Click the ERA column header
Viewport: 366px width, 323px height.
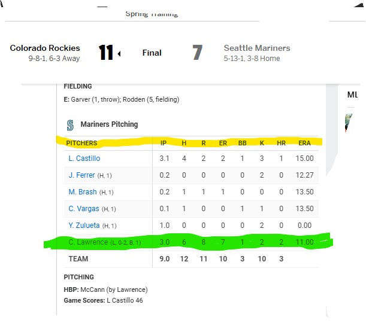tap(305, 144)
